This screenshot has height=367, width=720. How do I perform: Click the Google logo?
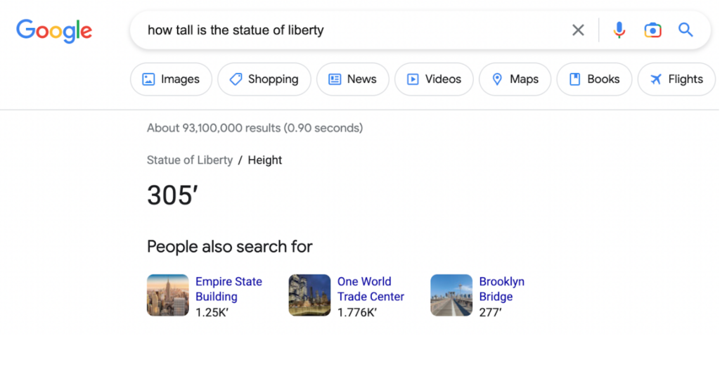tap(54, 30)
